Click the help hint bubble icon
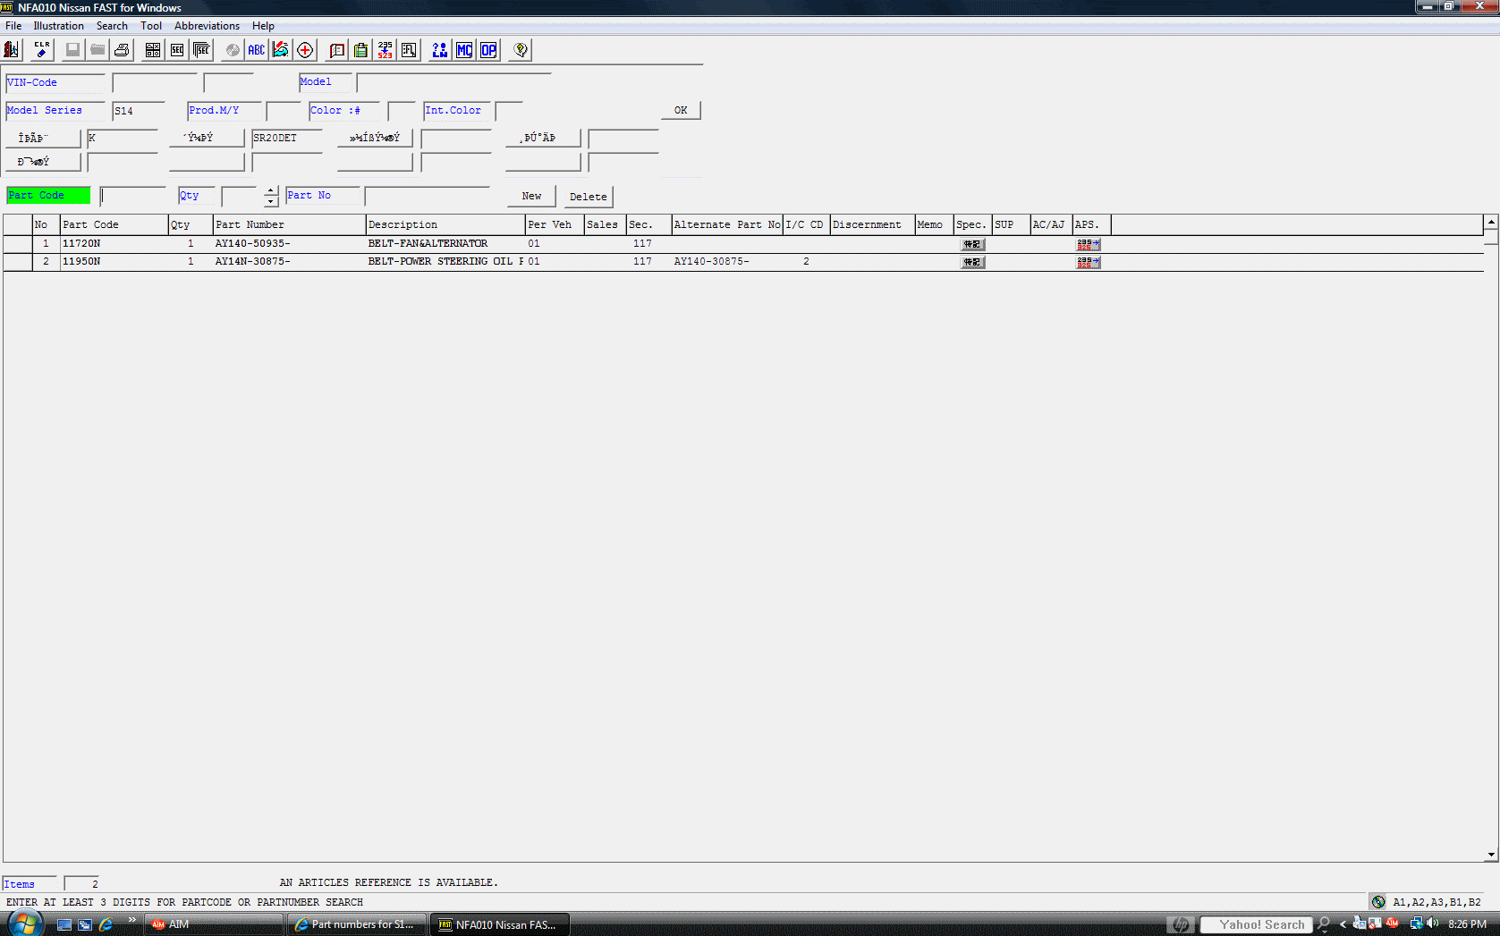Image resolution: width=1500 pixels, height=936 pixels. tap(521, 50)
